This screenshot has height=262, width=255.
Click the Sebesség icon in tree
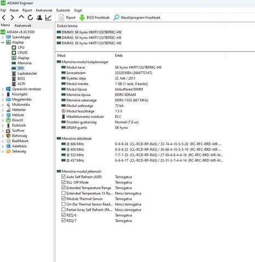pyautogui.click(x=8, y=151)
